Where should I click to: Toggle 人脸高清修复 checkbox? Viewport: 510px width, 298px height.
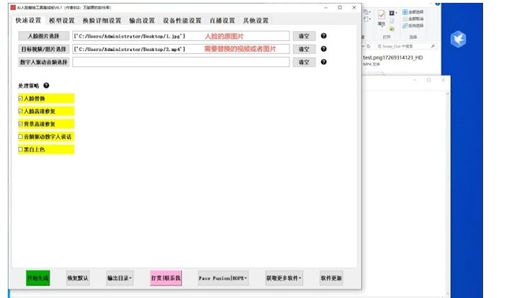21,111
